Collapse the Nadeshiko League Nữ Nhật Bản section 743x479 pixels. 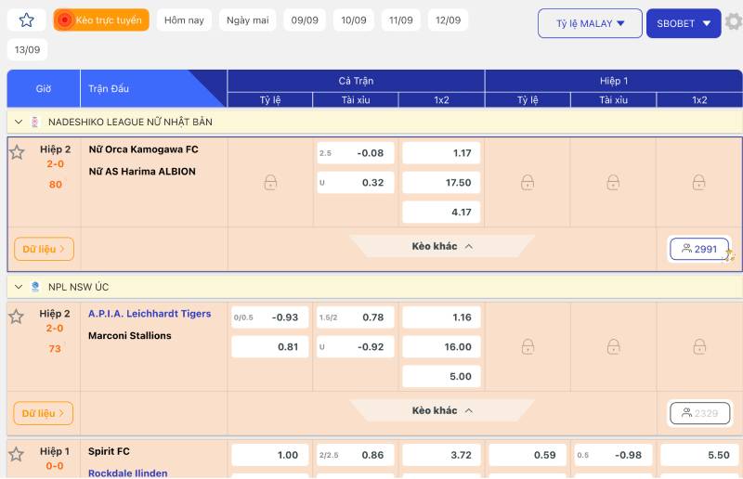pos(18,122)
